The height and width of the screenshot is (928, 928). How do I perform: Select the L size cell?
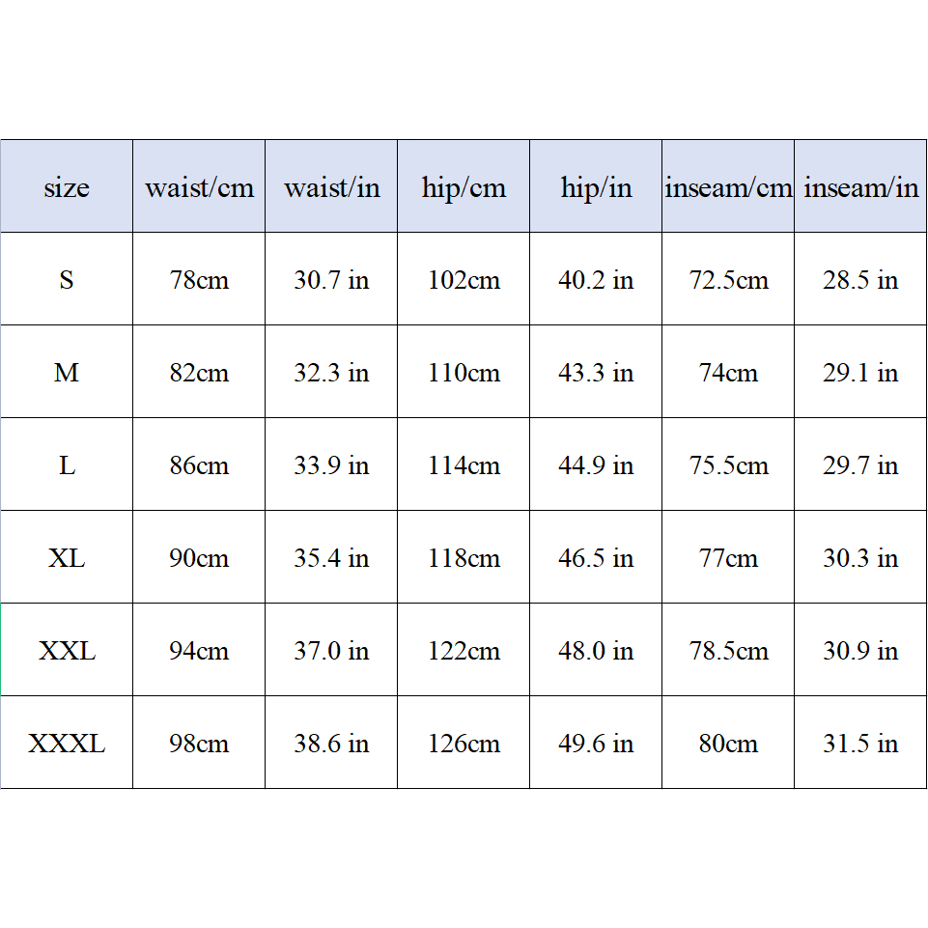(x=67, y=464)
